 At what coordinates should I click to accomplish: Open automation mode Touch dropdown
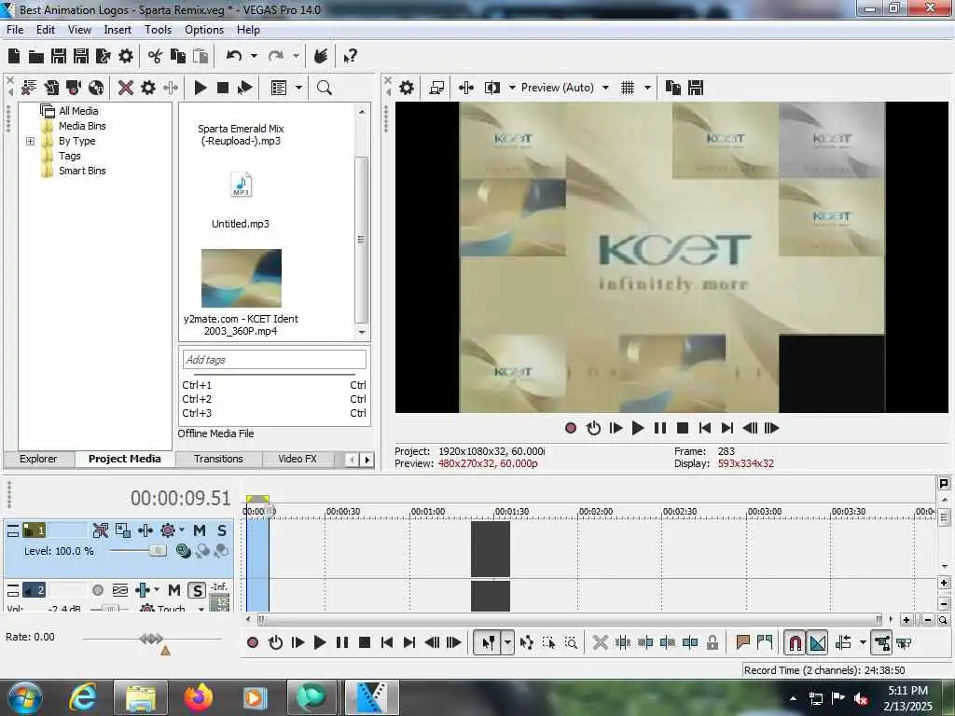click(x=201, y=608)
